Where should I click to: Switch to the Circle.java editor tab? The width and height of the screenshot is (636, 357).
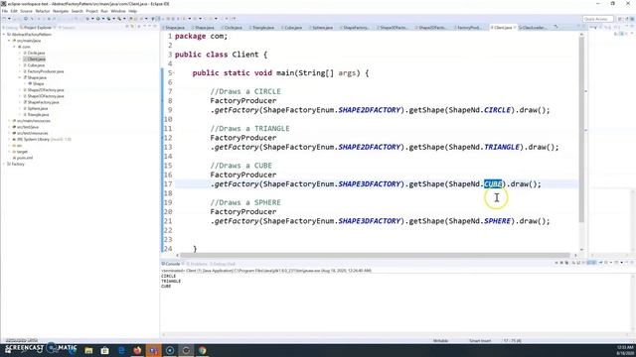point(232,28)
